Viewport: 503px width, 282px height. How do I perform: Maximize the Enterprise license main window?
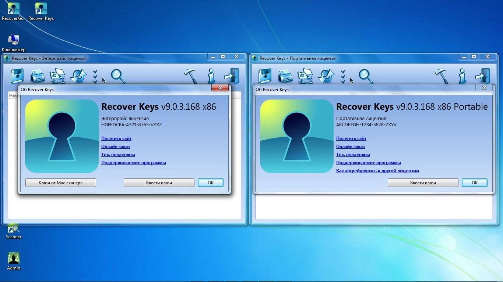223,57
